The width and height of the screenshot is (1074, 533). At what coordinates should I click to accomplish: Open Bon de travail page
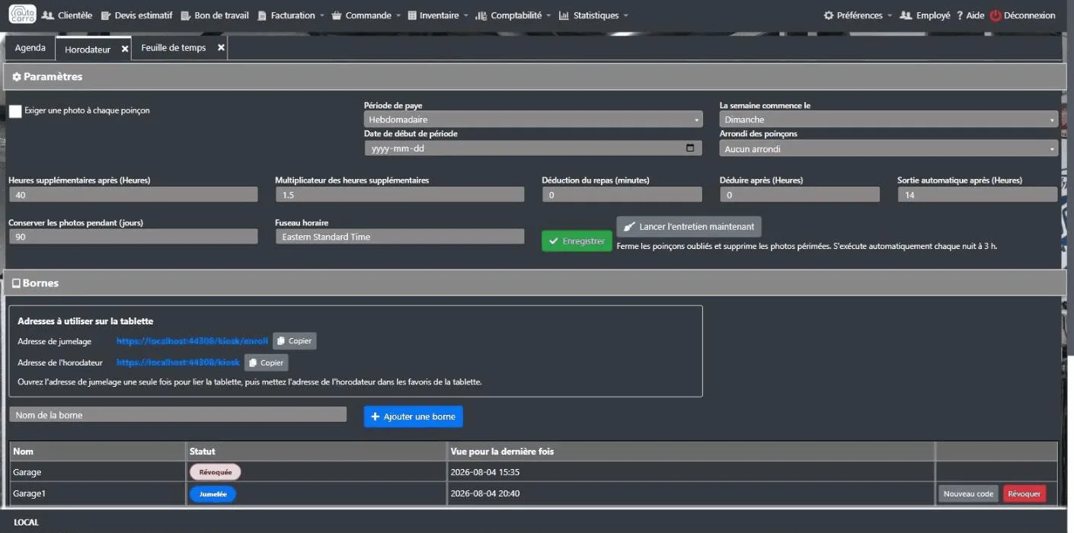click(215, 15)
